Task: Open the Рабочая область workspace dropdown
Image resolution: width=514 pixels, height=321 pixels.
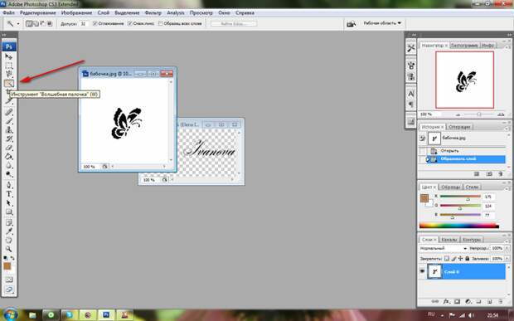Action: coord(382,23)
